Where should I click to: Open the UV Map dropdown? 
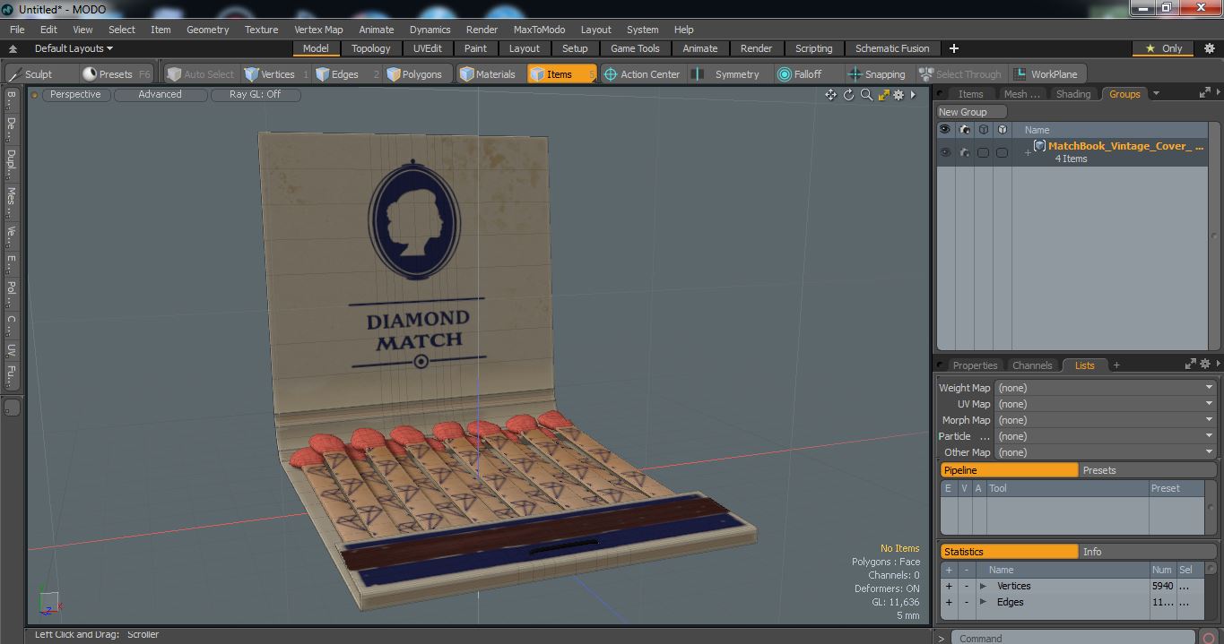point(1105,404)
